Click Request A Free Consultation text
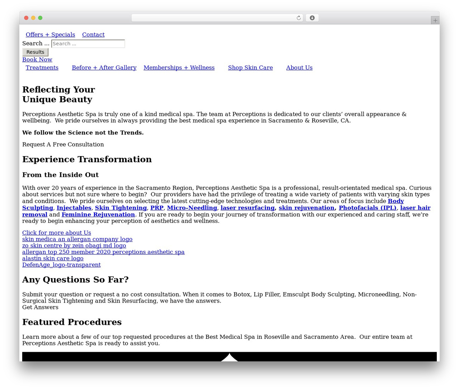This screenshot has height=389, width=459. tap(63, 144)
